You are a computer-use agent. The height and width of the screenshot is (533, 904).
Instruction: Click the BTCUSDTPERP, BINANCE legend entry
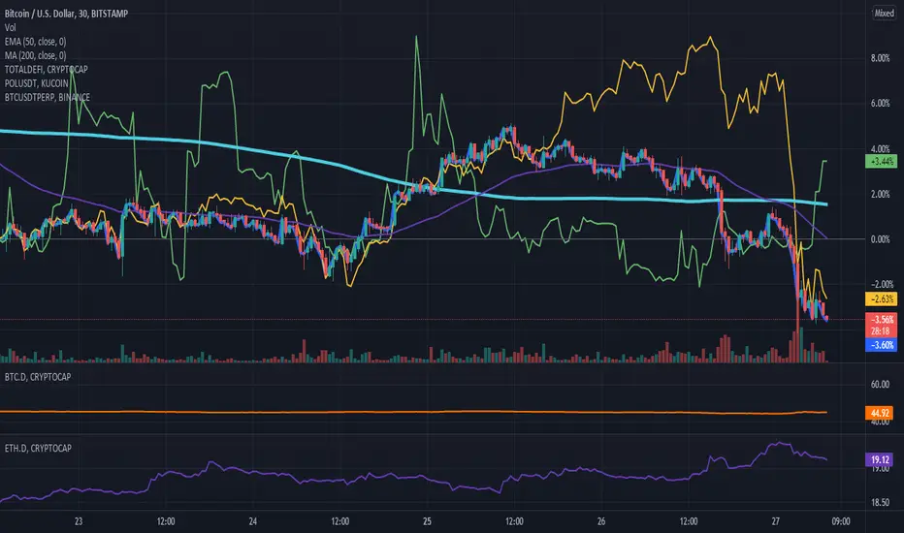tap(48, 97)
